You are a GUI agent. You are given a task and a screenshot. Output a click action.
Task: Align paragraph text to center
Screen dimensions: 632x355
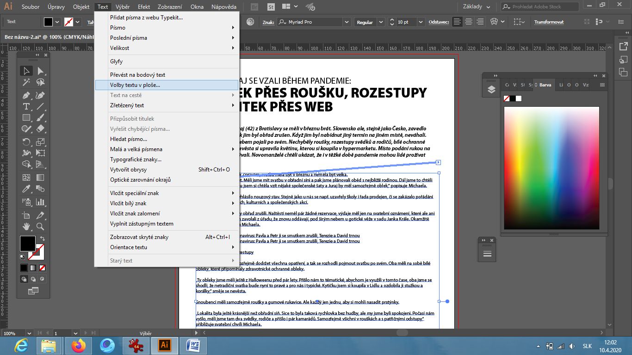pyautogui.click(x=469, y=22)
